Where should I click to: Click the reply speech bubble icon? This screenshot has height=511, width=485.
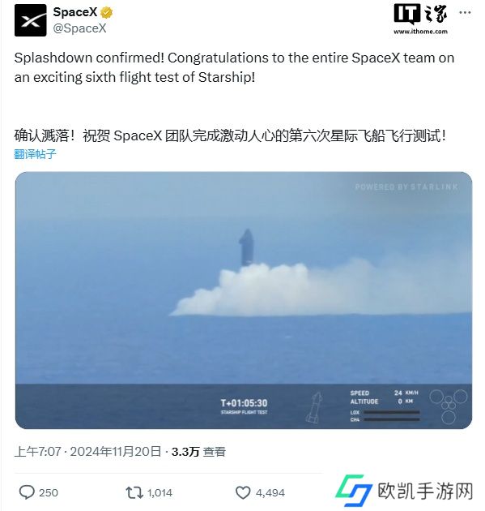pos(27,492)
